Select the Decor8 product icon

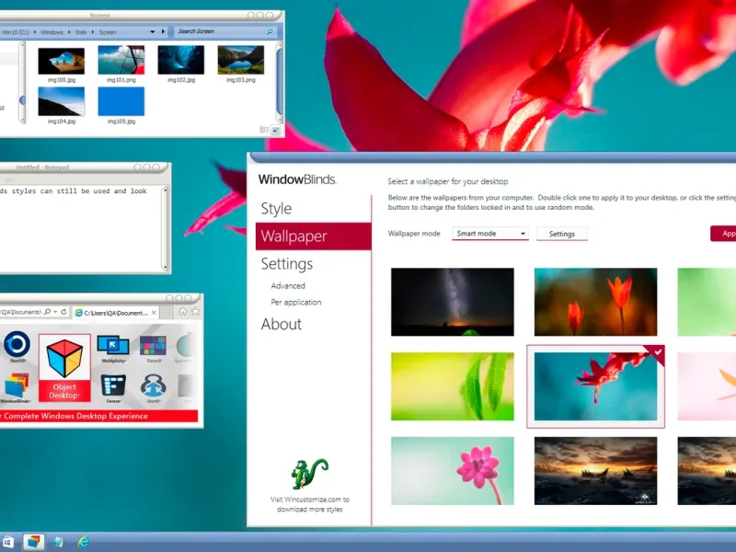pyautogui.click(x=153, y=347)
